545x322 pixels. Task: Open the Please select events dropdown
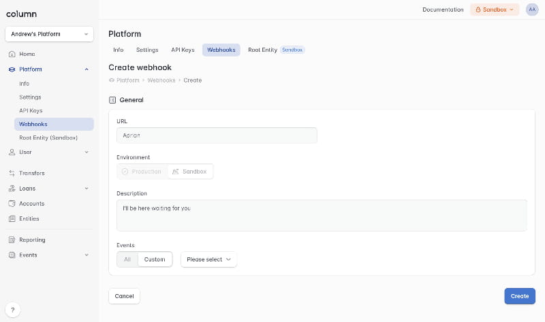[208, 259]
